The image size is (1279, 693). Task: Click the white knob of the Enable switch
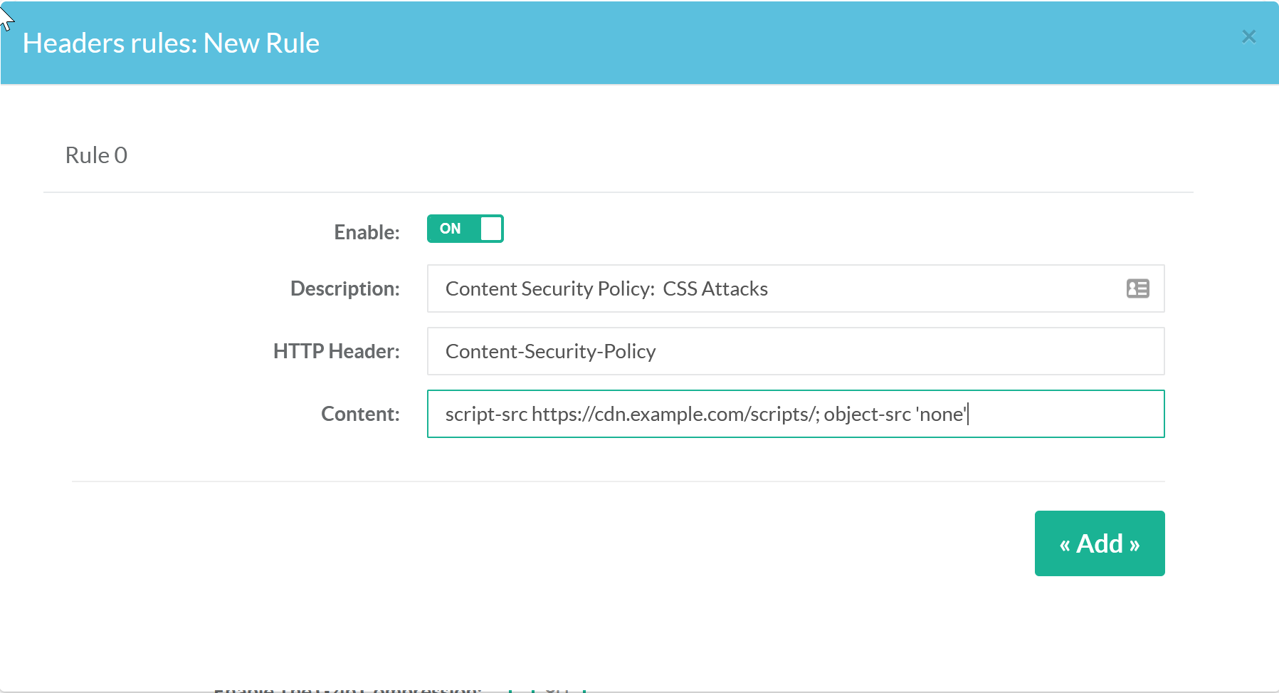click(x=491, y=229)
